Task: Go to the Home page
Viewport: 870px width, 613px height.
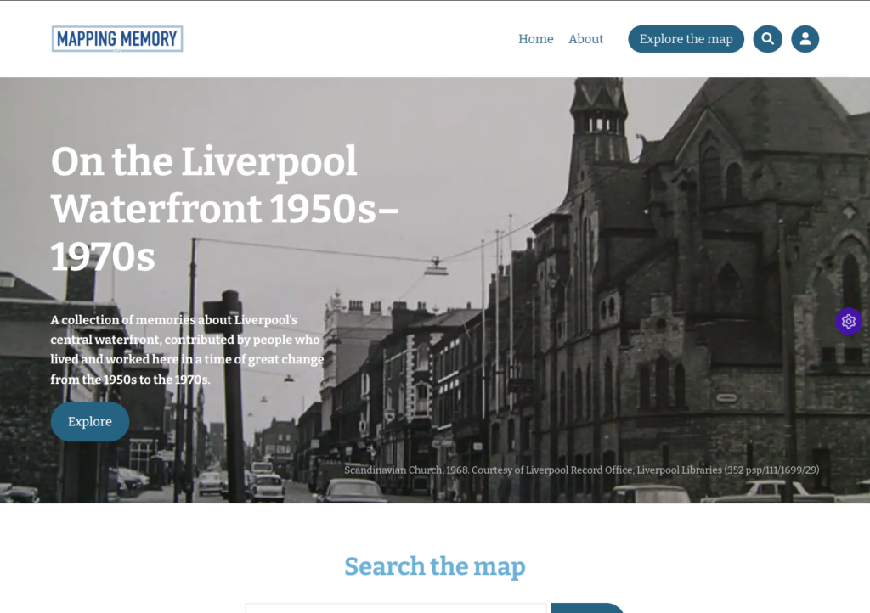Action: [x=535, y=39]
